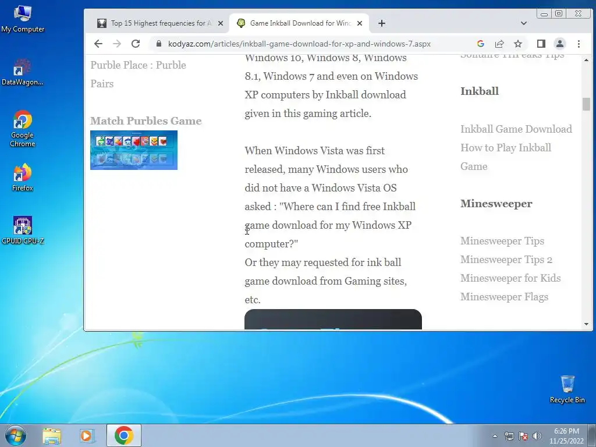
Task: Open the Chrome three-dot menu
Action: click(x=579, y=44)
